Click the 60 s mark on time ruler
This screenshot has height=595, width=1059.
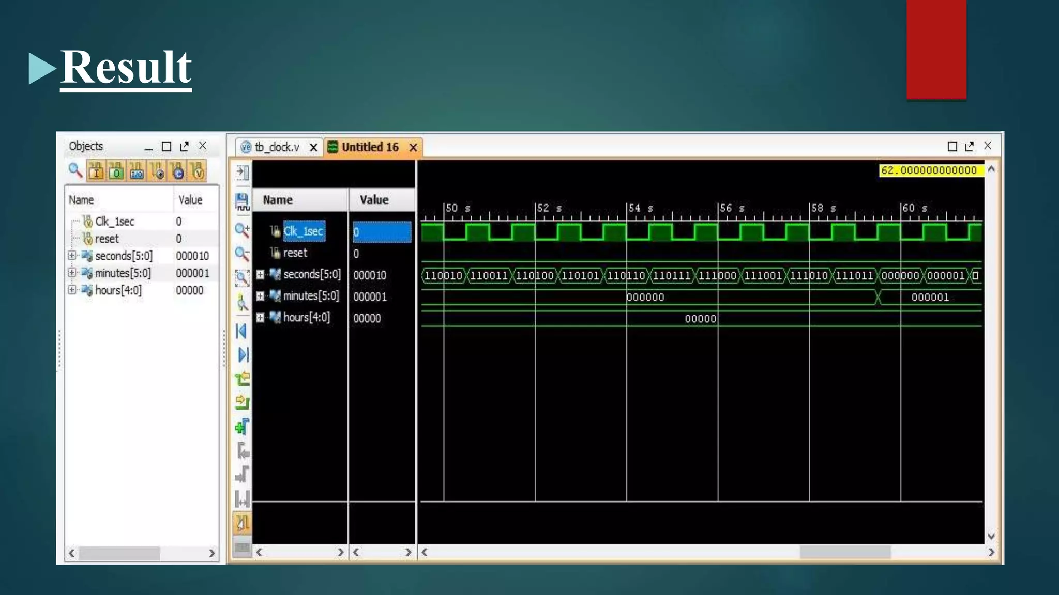coord(914,208)
